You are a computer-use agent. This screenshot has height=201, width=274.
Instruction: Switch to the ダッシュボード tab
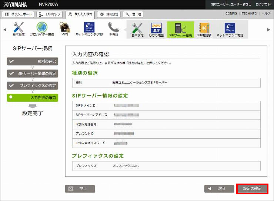pos(18,14)
